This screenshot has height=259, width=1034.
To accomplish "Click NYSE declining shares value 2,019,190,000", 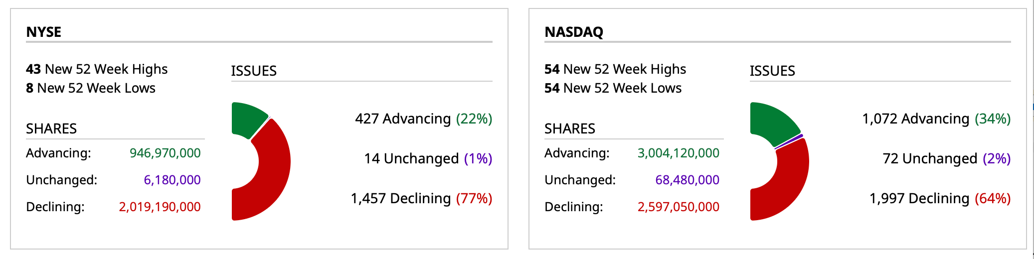I will coord(160,207).
